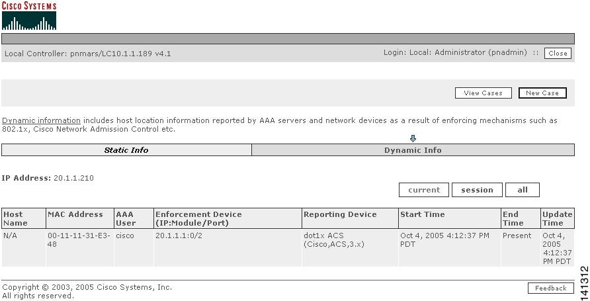
Task: Open the Dynamic Info tab
Action: [413, 150]
